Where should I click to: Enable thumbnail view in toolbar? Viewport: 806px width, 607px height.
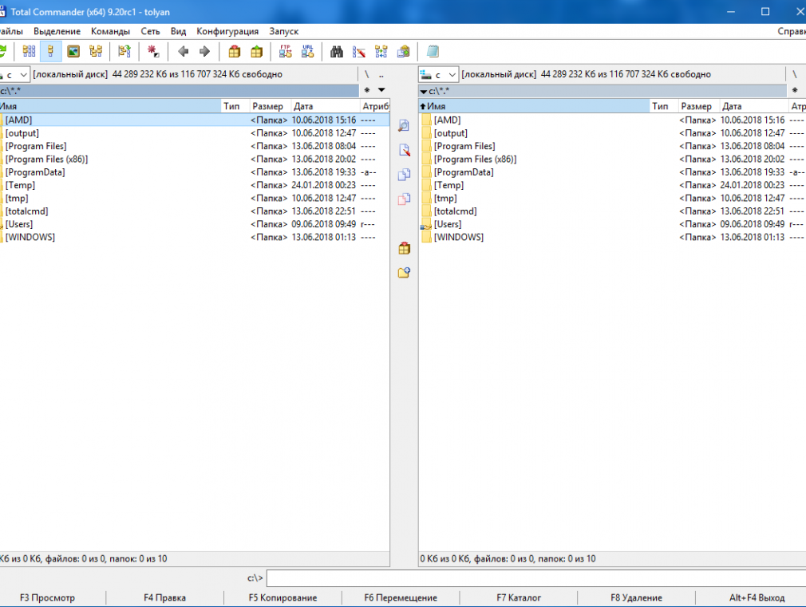click(73, 51)
